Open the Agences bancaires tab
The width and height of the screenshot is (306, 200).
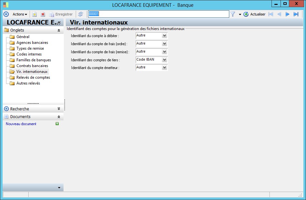[x=32, y=43]
